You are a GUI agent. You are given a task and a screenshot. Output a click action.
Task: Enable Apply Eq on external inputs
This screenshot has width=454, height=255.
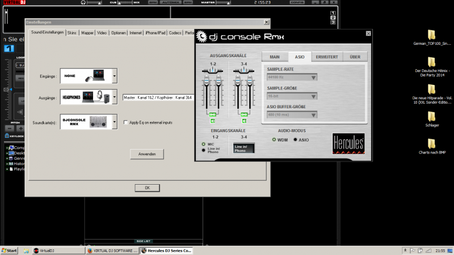pyautogui.click(x=125, y=122)
